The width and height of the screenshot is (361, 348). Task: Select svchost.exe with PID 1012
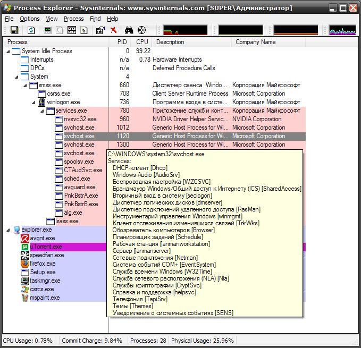(154, 128)
